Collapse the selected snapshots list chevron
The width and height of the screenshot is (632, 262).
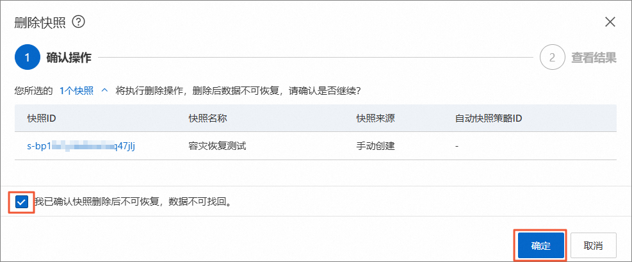tap(105, 90)
